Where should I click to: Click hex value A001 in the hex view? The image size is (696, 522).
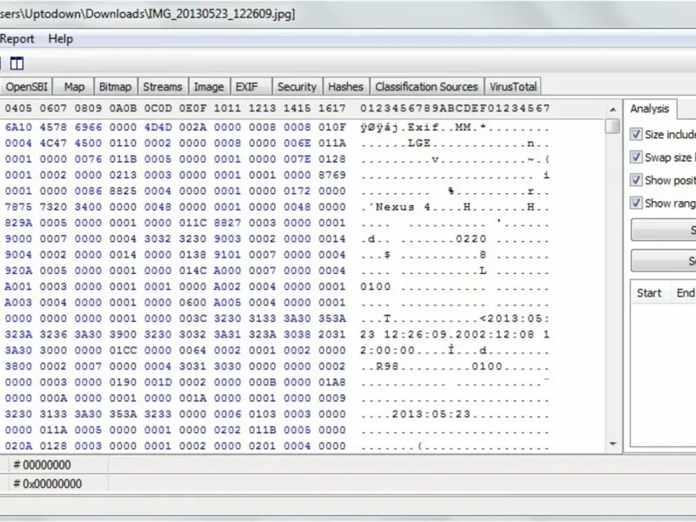pos(18,287)
